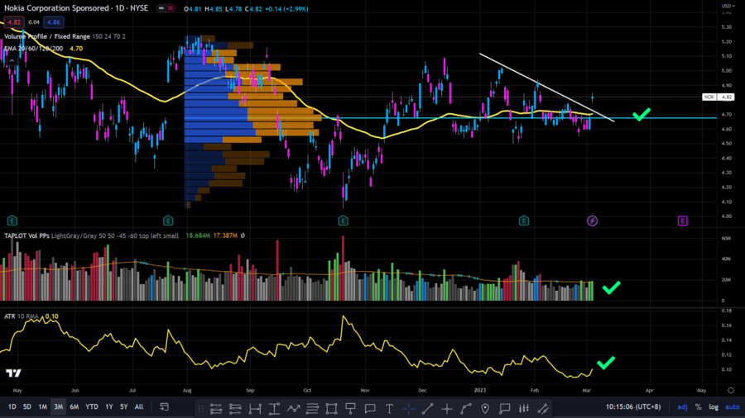Select the plus-shaped cross line tool

tap(447, 408)
